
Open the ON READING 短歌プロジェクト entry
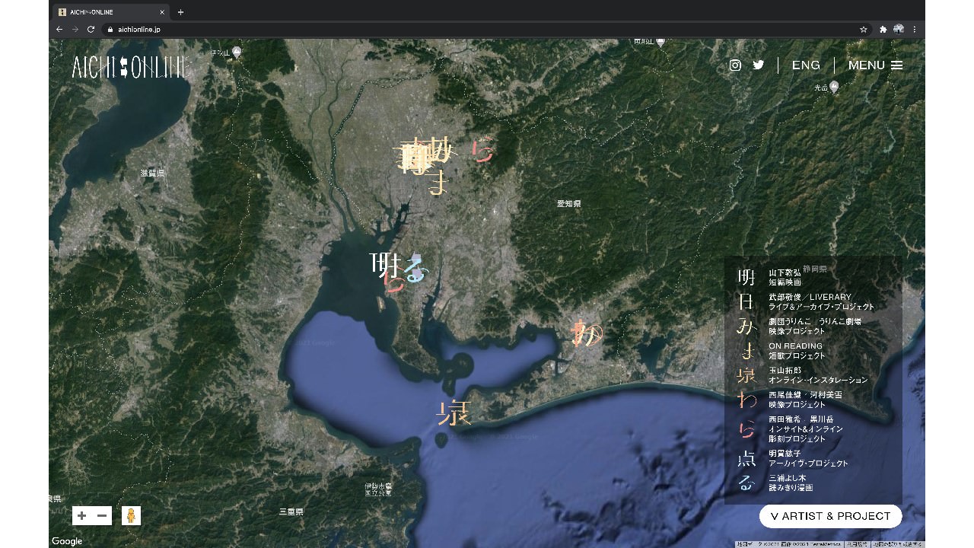point(796,351)
